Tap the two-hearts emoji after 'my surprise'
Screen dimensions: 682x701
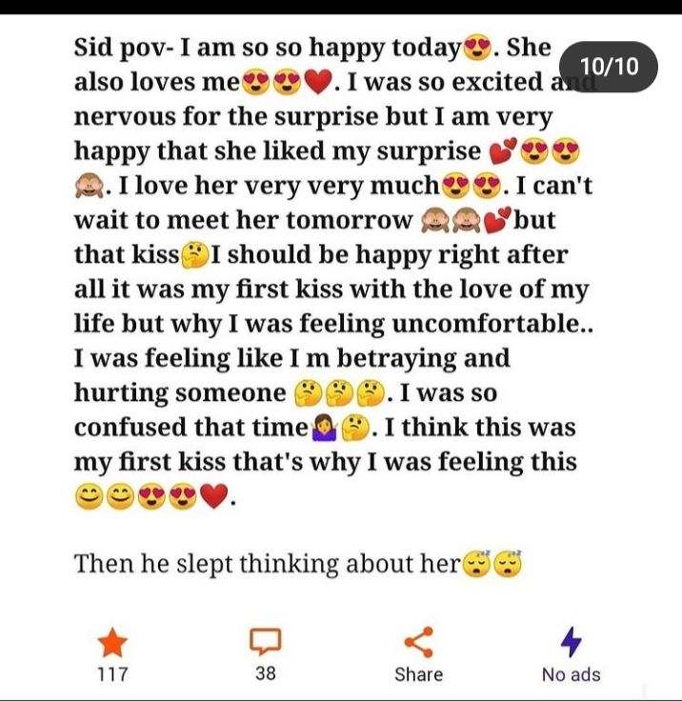coord(503,150)
